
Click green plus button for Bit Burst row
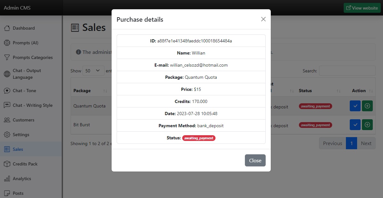367,125
